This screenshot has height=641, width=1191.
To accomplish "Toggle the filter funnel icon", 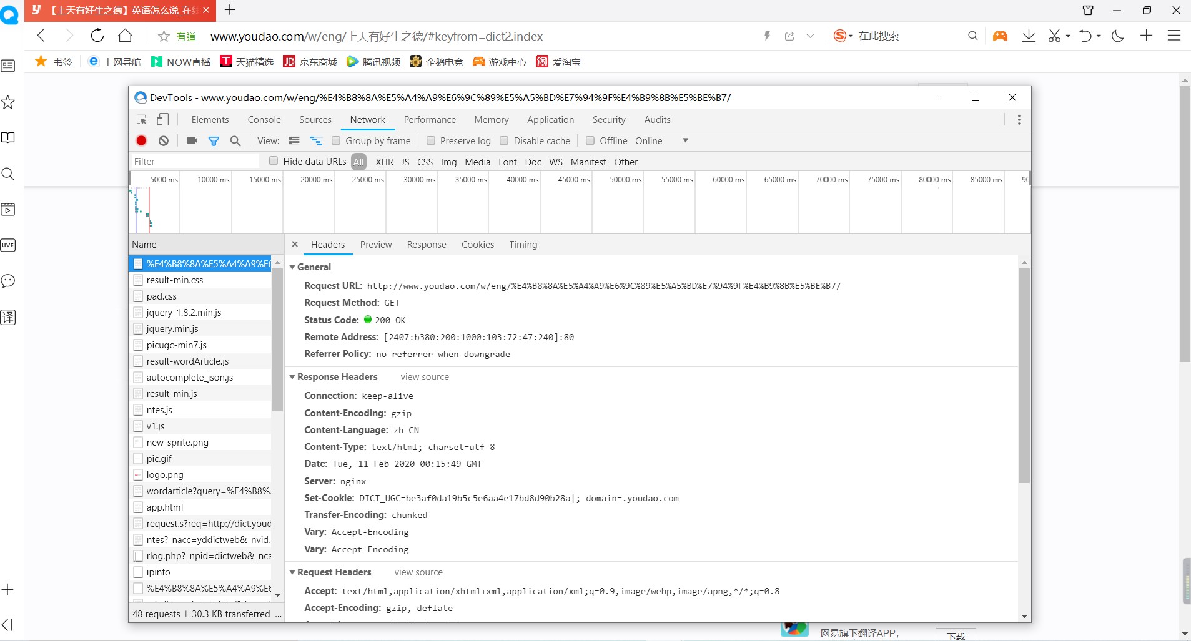I will [214, 141].
